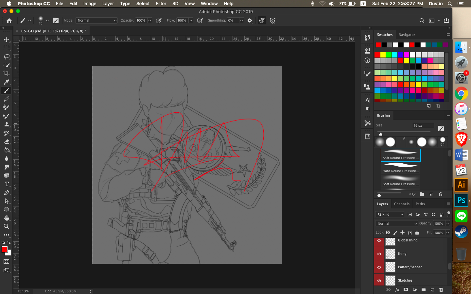Toggle symmetry paint butterfly icon
The height and width of the screenshot is (294, 471).
tap(272, 21)
